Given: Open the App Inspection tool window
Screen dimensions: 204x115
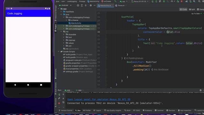Looking at the screenshot, I should (x=185, y=111).
